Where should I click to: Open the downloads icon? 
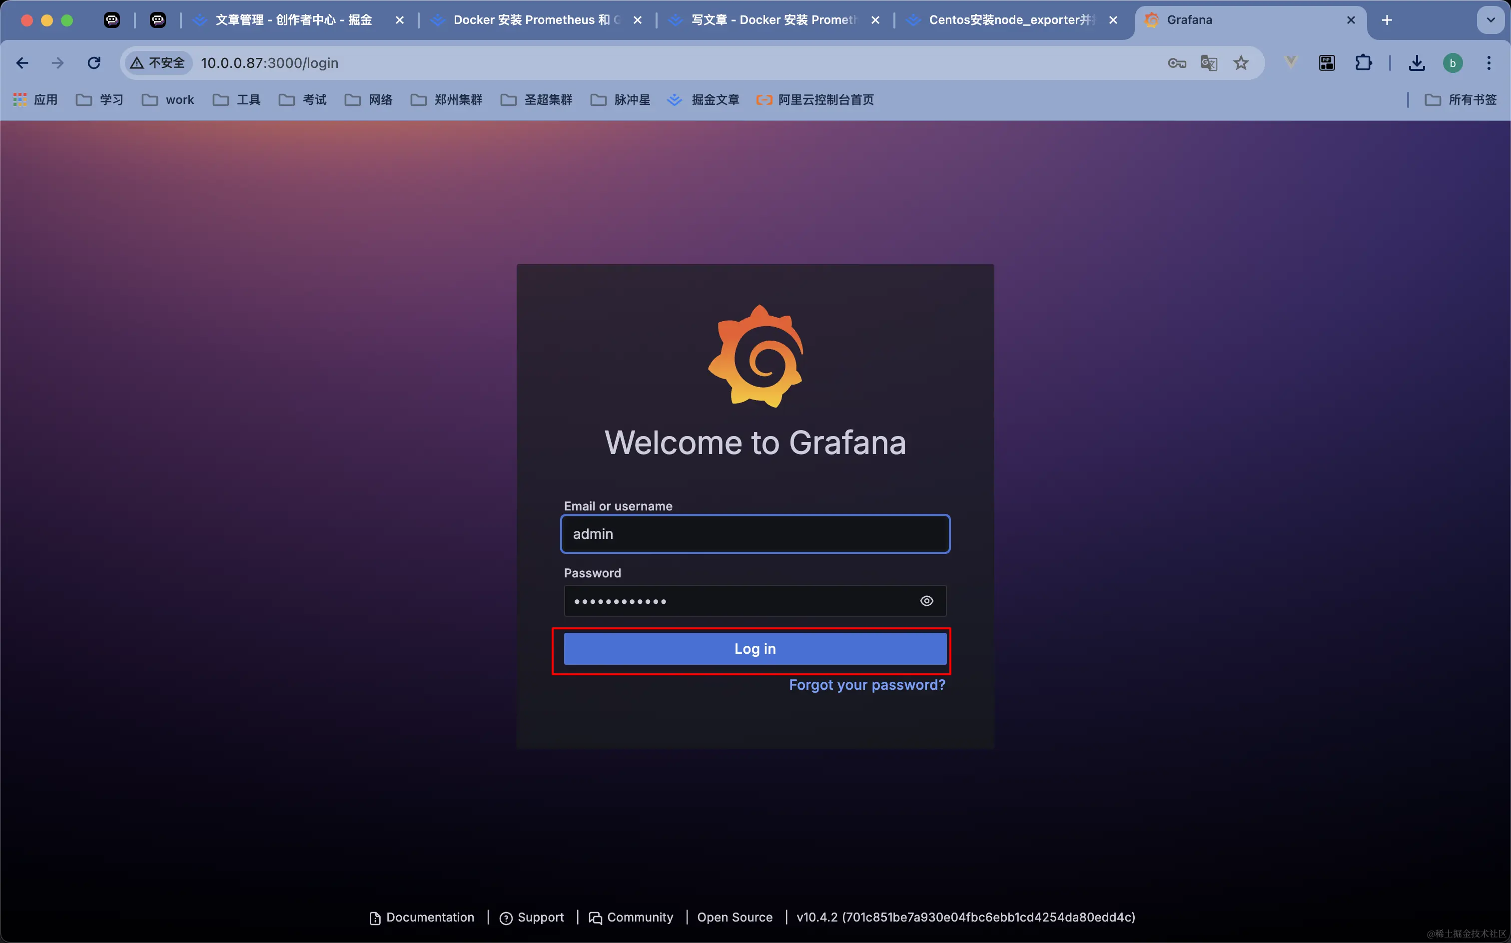click(x=1417, y=63)
